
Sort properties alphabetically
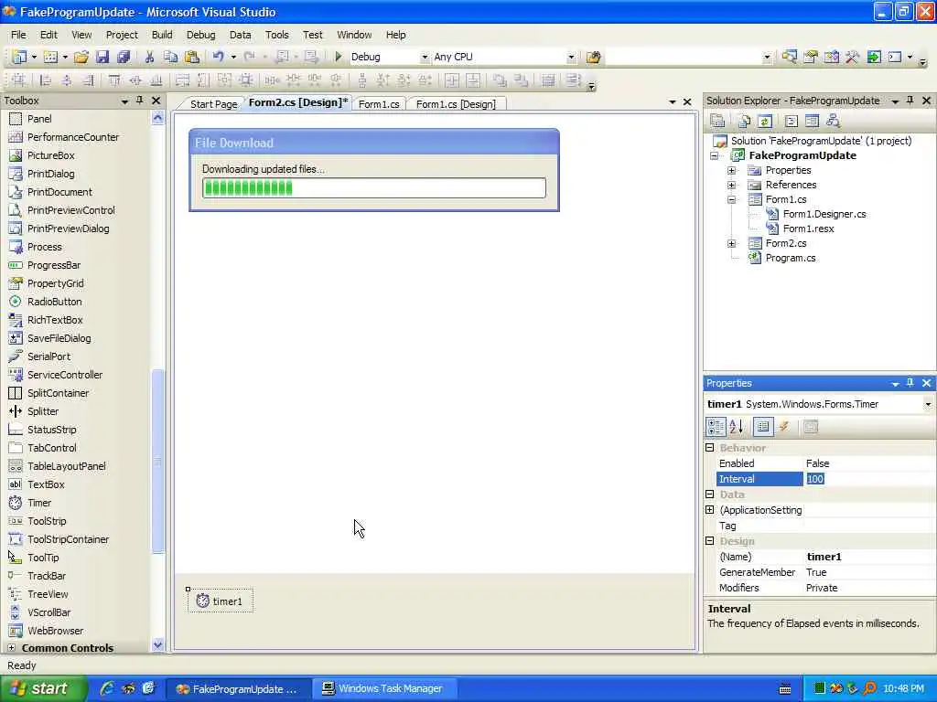point(737,427)
